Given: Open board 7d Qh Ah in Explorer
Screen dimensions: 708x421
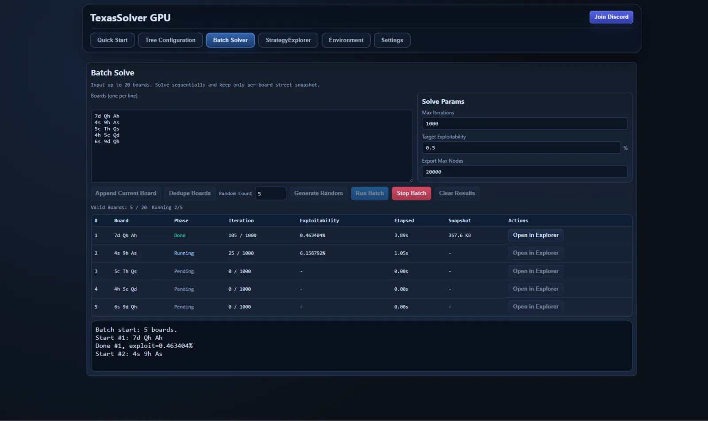Looking at the screenshot, I should click(535, 235).
